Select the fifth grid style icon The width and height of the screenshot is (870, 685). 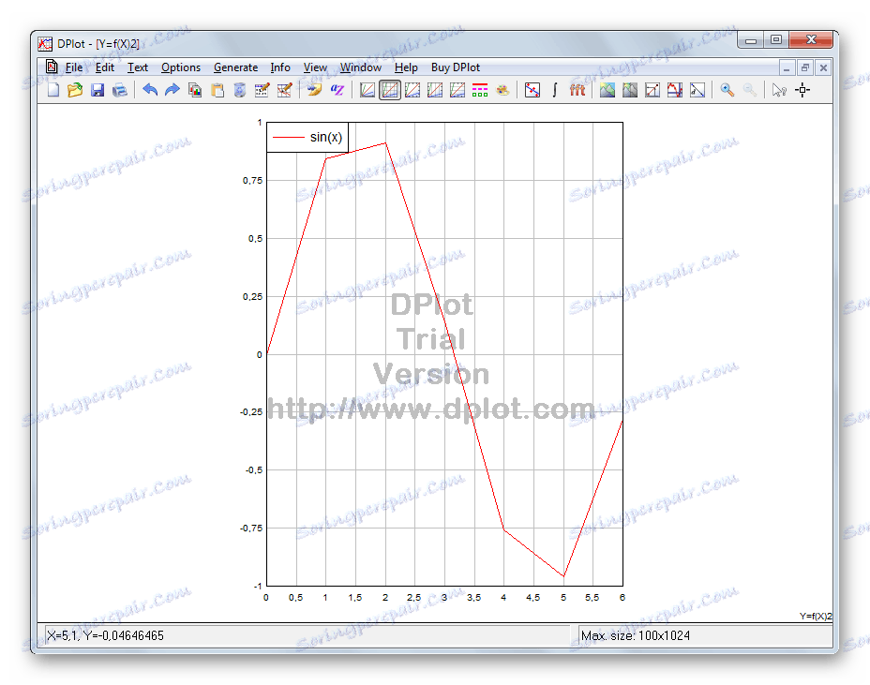[457, 90]
